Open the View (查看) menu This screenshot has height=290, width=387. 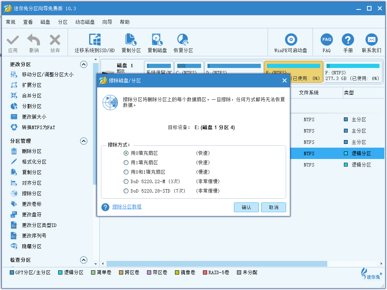click(28, 22)
